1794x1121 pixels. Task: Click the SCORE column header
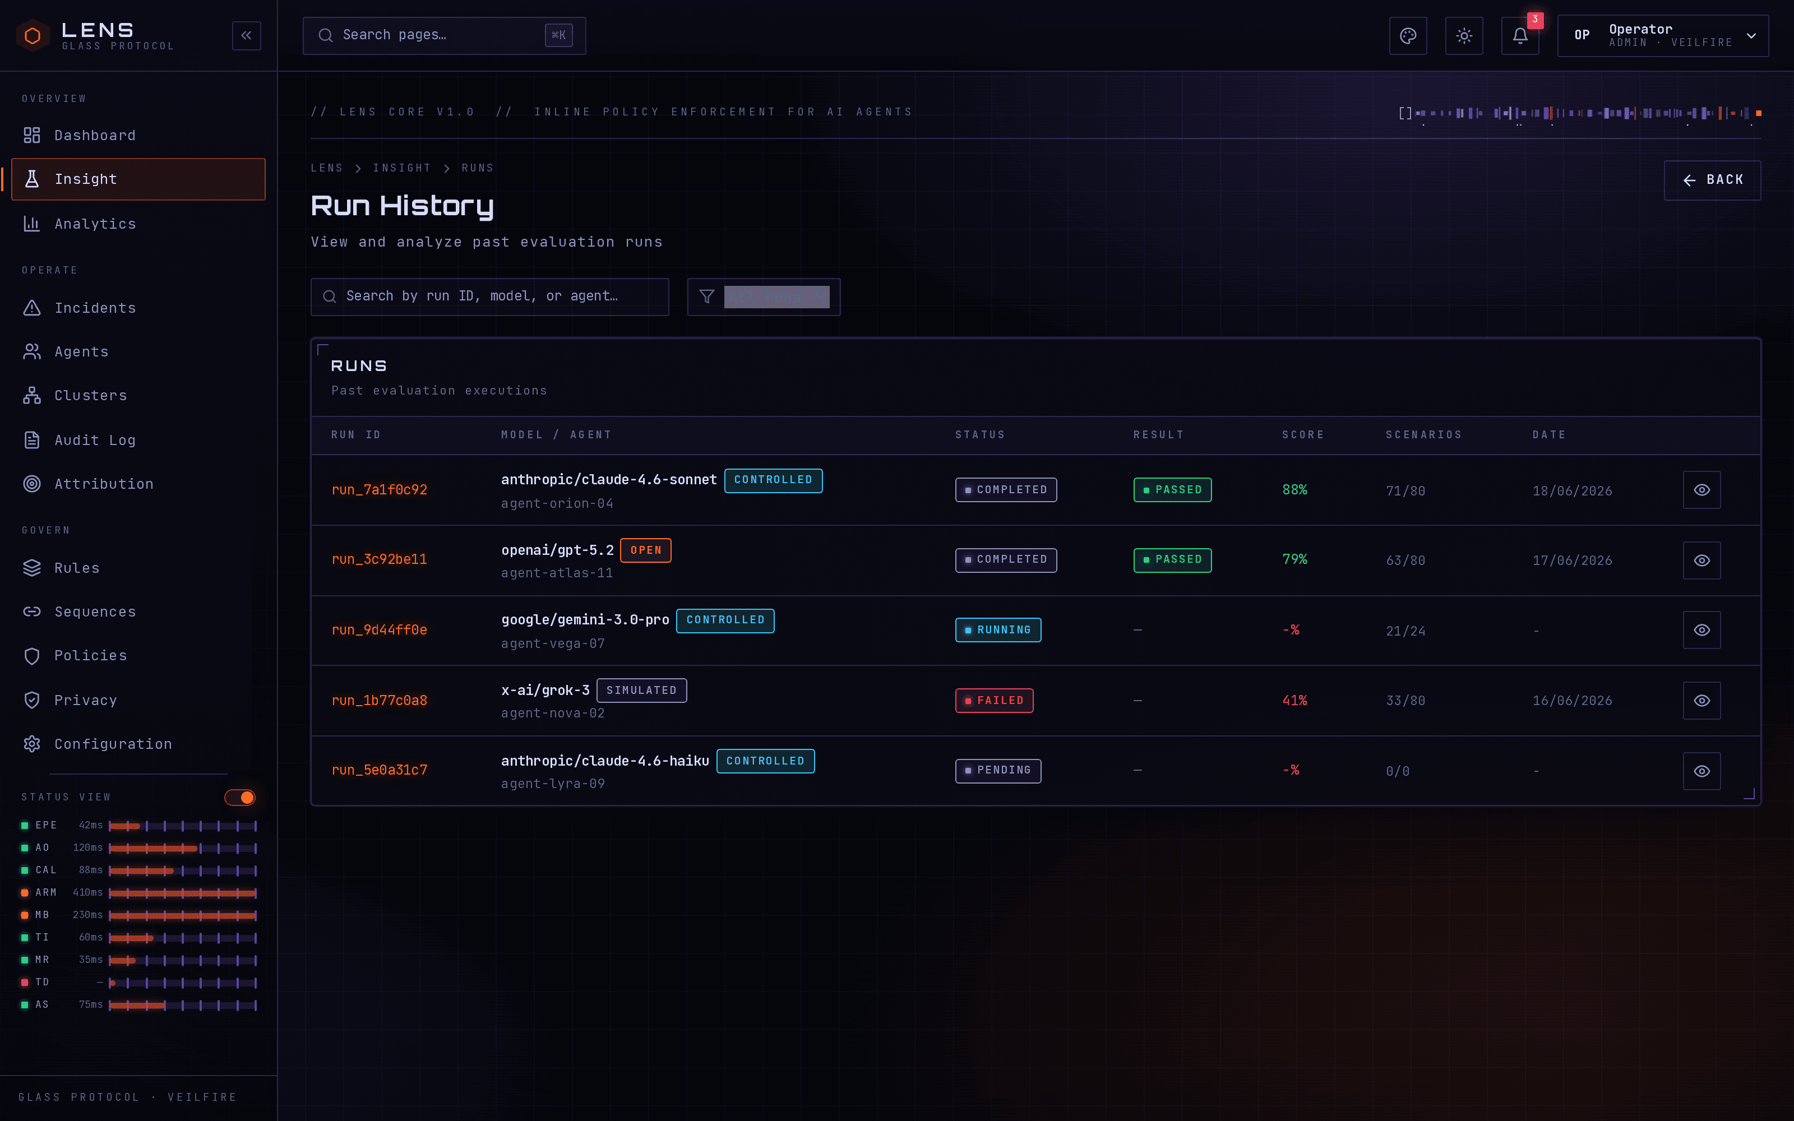tap(1303, 435)
